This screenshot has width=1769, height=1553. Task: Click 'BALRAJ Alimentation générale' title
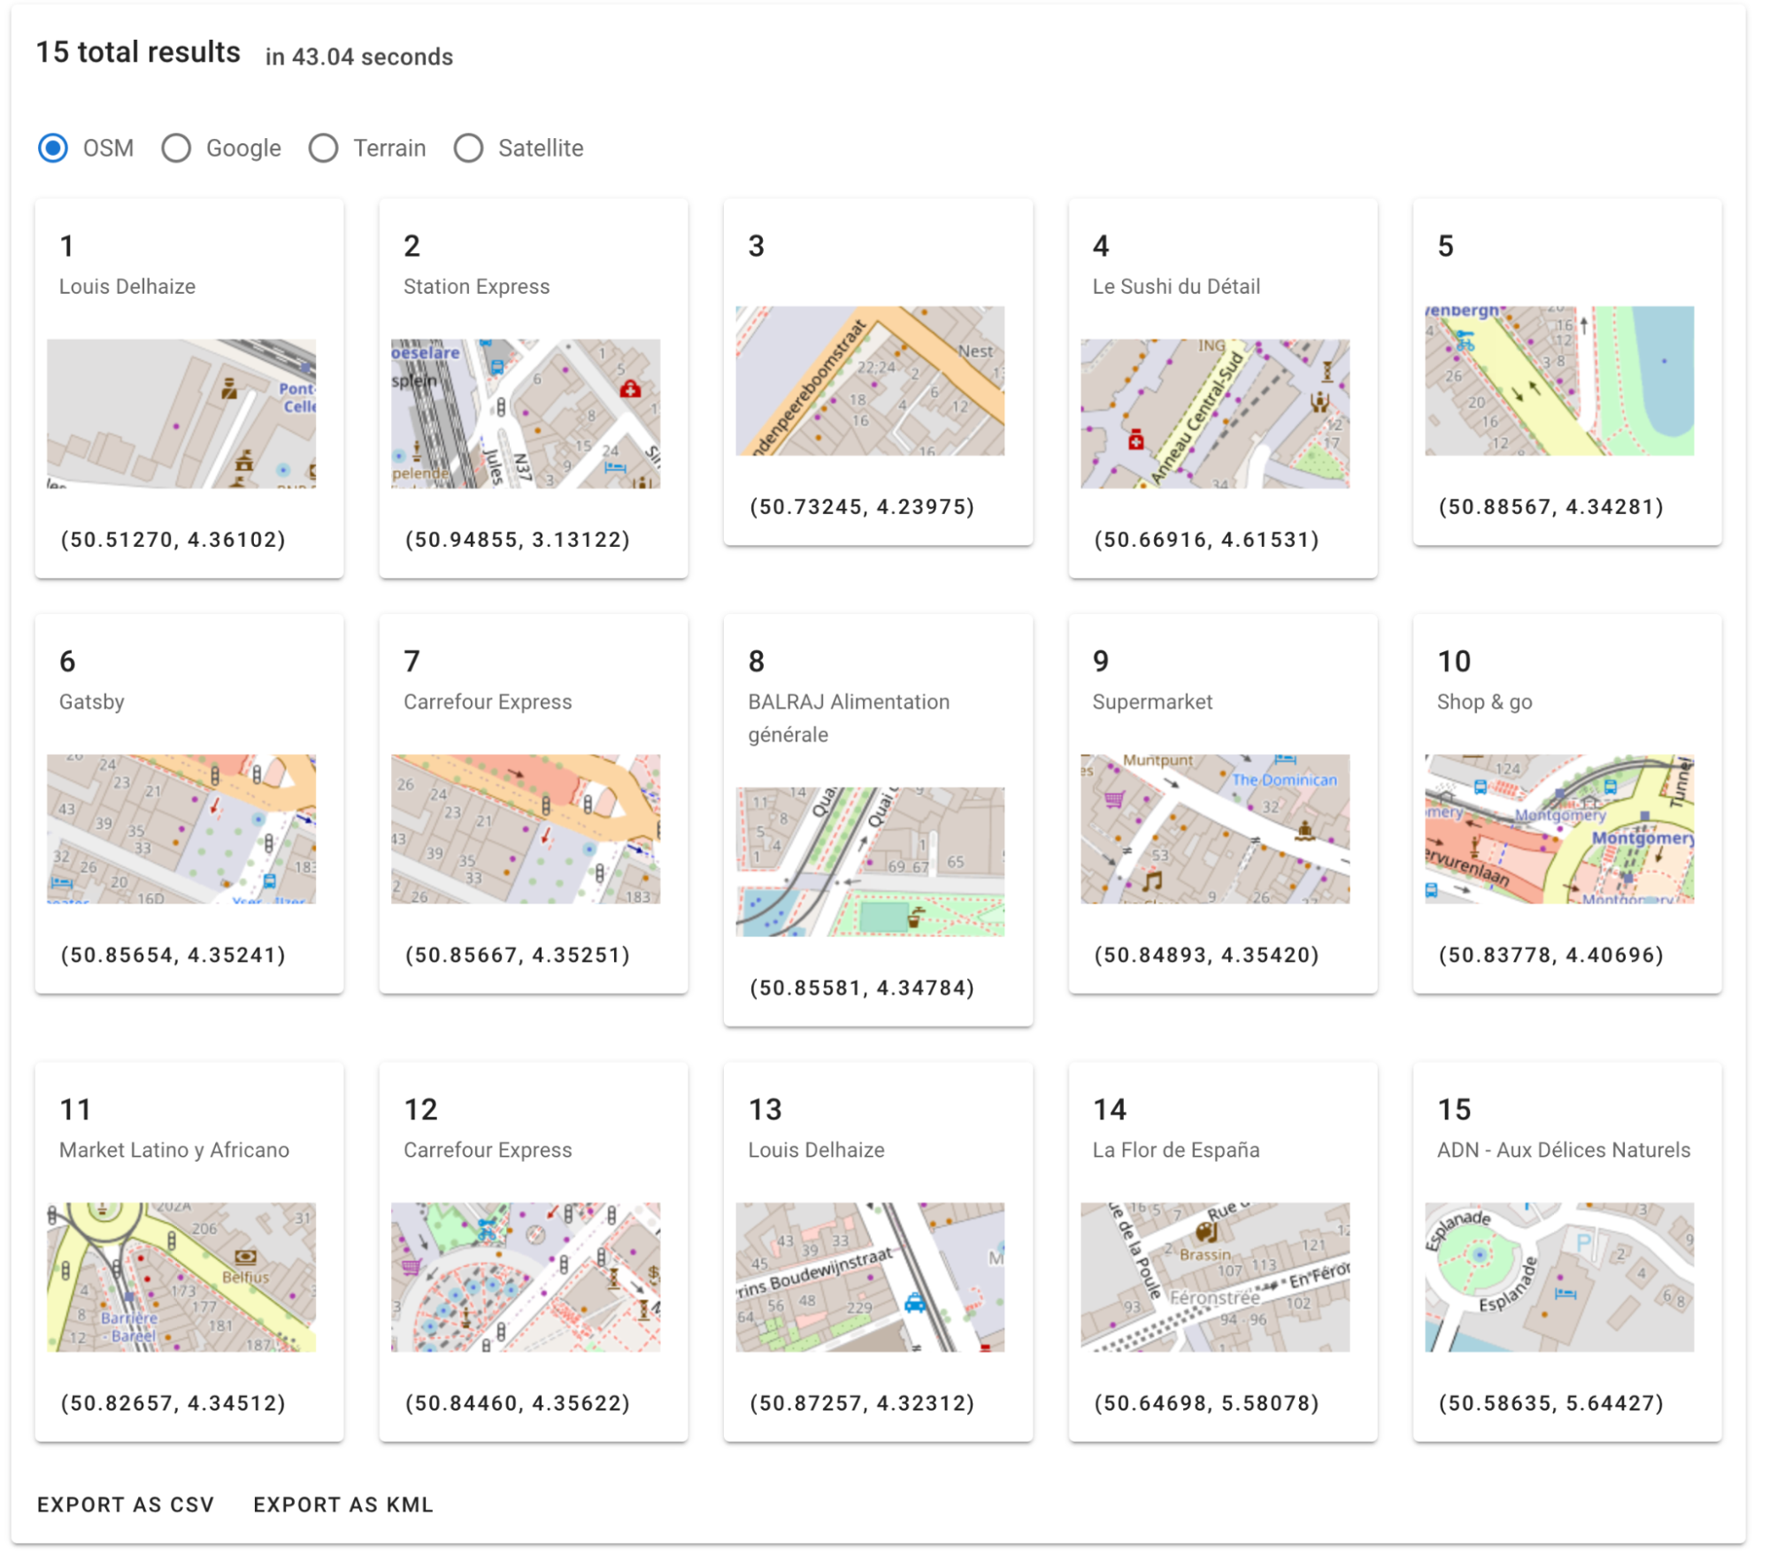[x=849, y=718]
